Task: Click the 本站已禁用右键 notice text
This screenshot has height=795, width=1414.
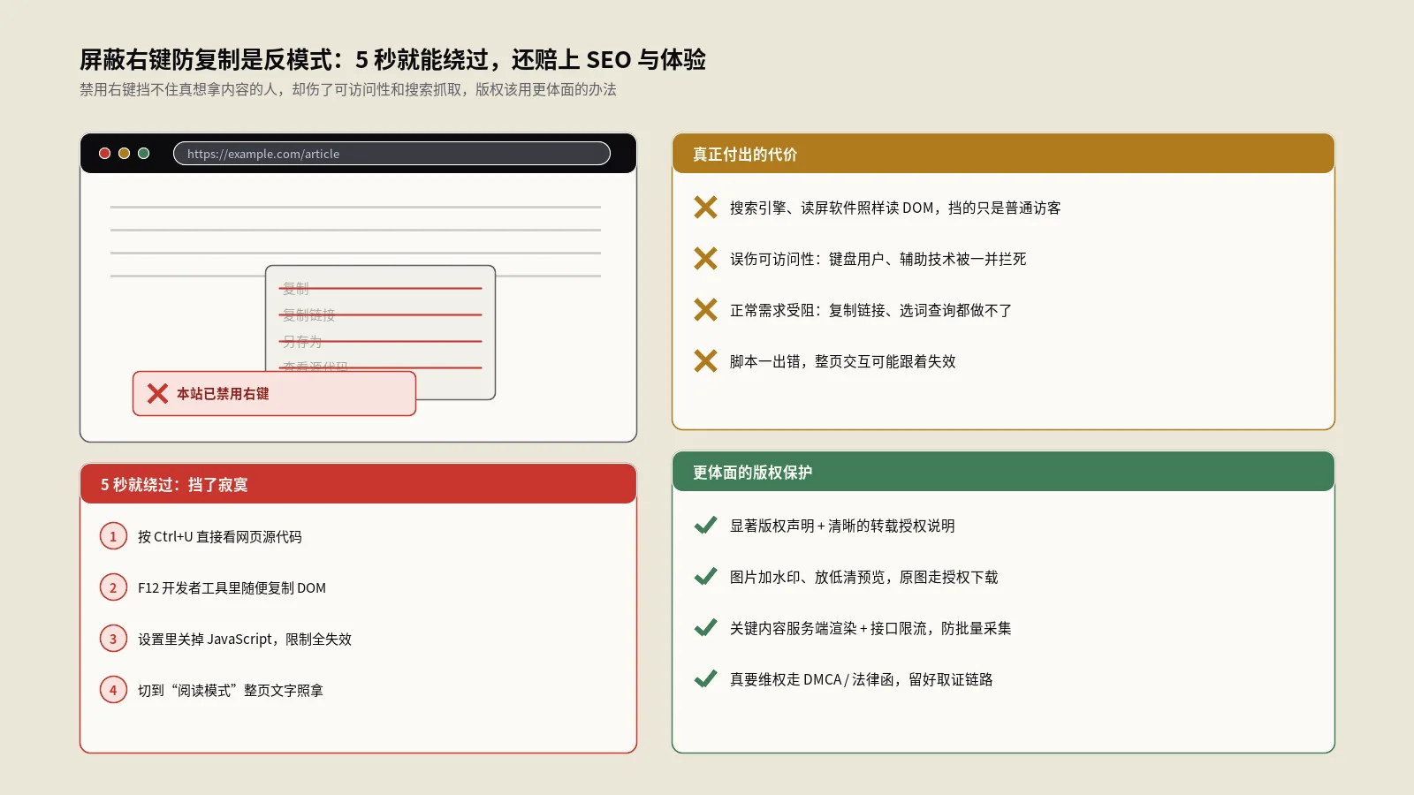Action: pos(223,394)
